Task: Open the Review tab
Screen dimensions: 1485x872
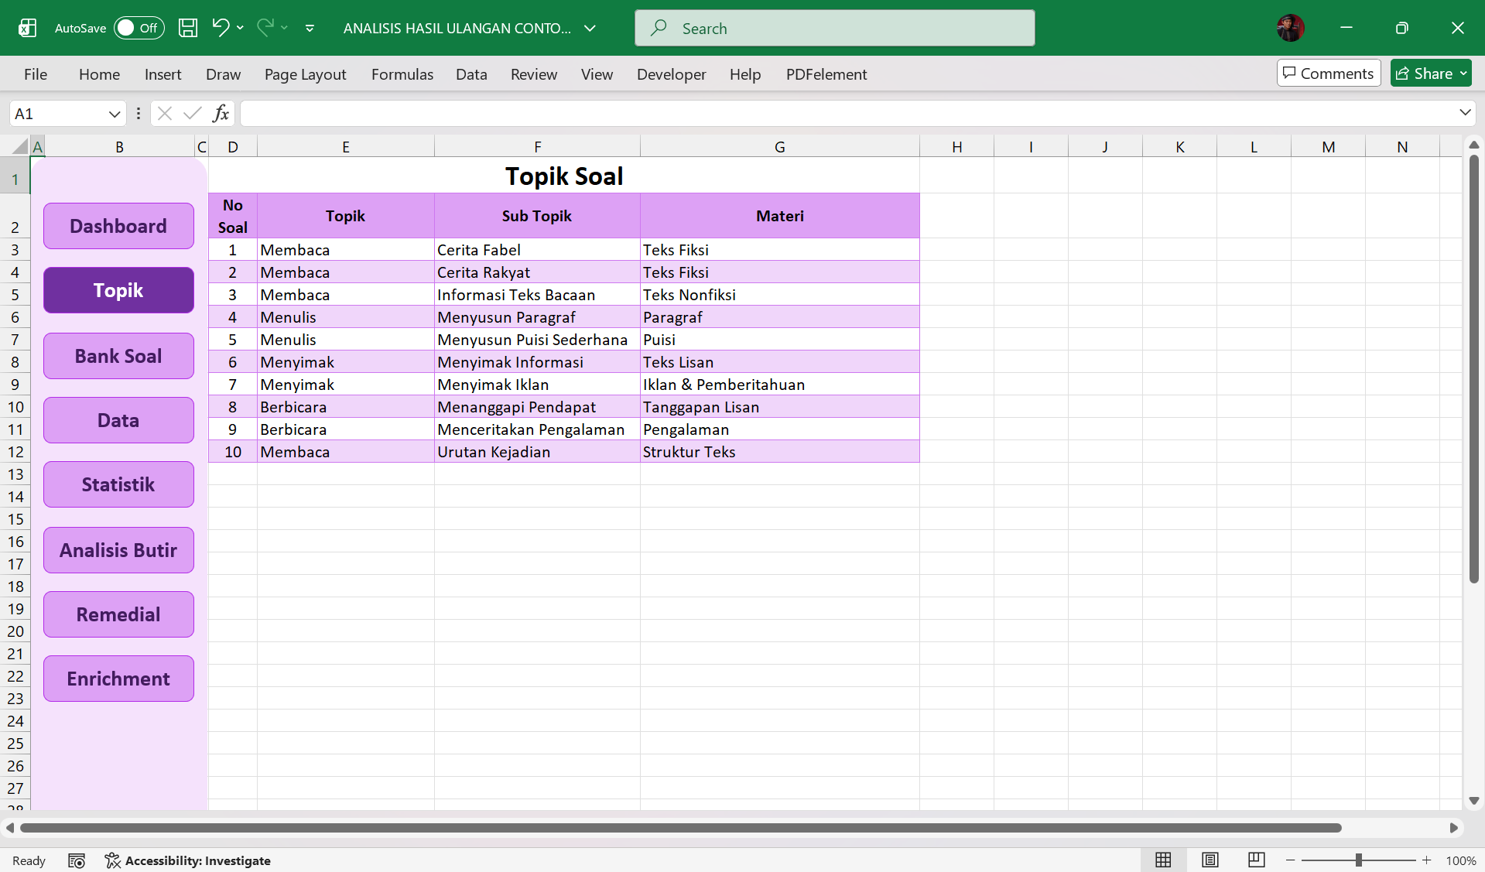Action: (533, 74)
